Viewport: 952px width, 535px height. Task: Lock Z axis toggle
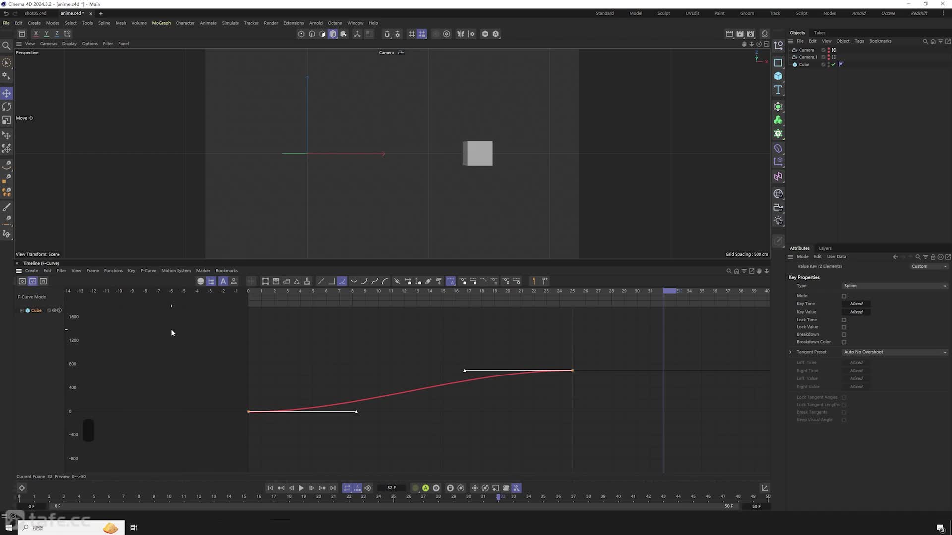57,34
